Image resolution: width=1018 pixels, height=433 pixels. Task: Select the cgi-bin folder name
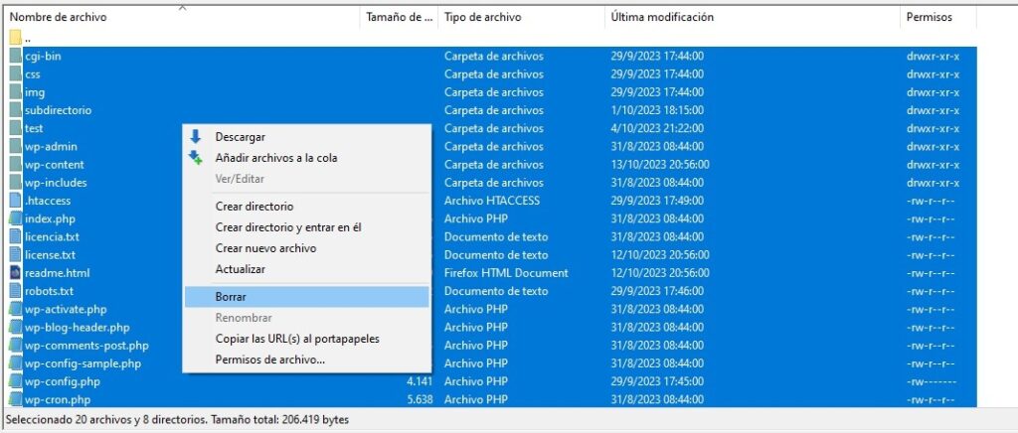43,56
